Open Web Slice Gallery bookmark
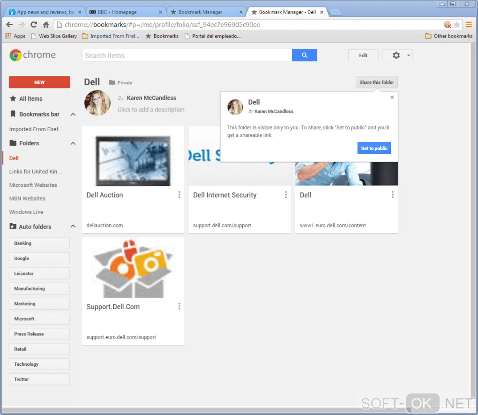This screenshot has width=478, height=415. pyautogui.click(x=54, y=36)
